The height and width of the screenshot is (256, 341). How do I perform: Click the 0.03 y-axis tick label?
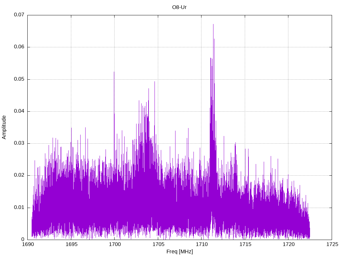pyautogui.click(x=19, y=143)
